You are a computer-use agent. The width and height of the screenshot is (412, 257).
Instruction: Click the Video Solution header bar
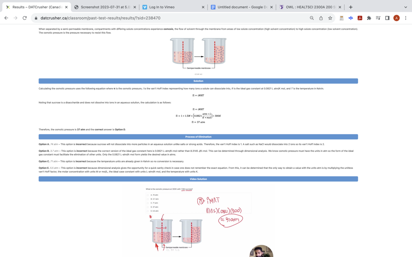(x=198, y=179)
